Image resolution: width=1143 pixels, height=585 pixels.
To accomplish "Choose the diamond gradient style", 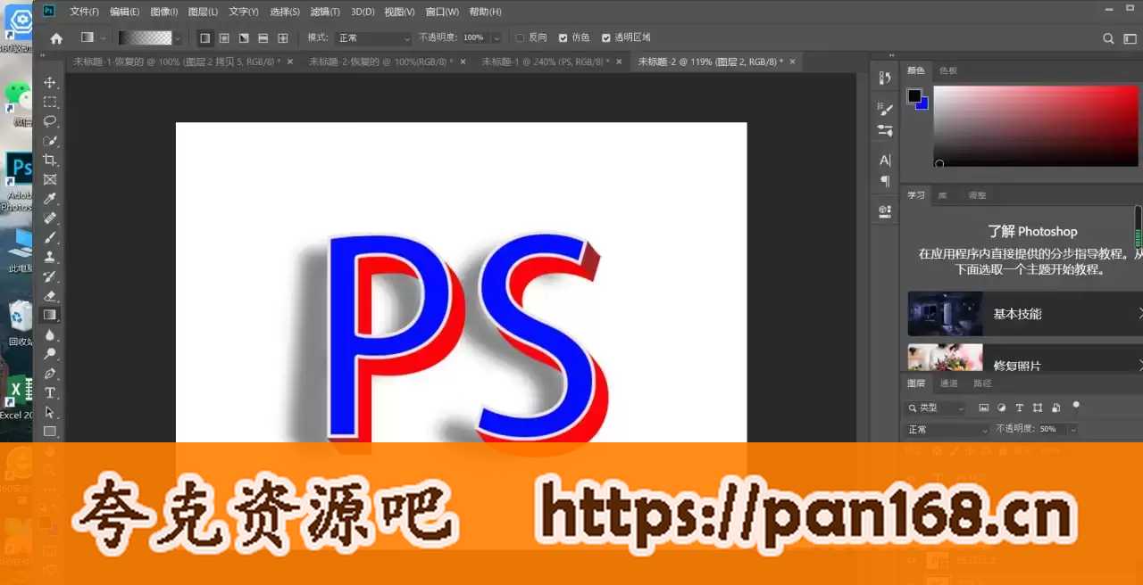I will pyautogui.click(x=283, y=38).
